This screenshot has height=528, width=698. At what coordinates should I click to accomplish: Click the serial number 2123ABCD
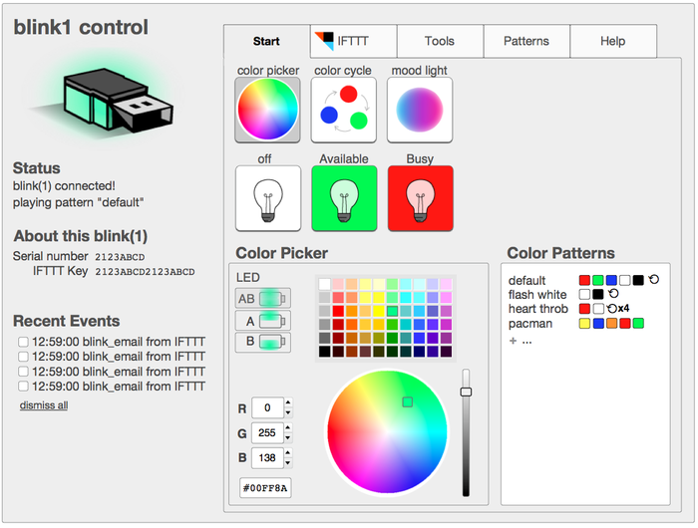120,257
